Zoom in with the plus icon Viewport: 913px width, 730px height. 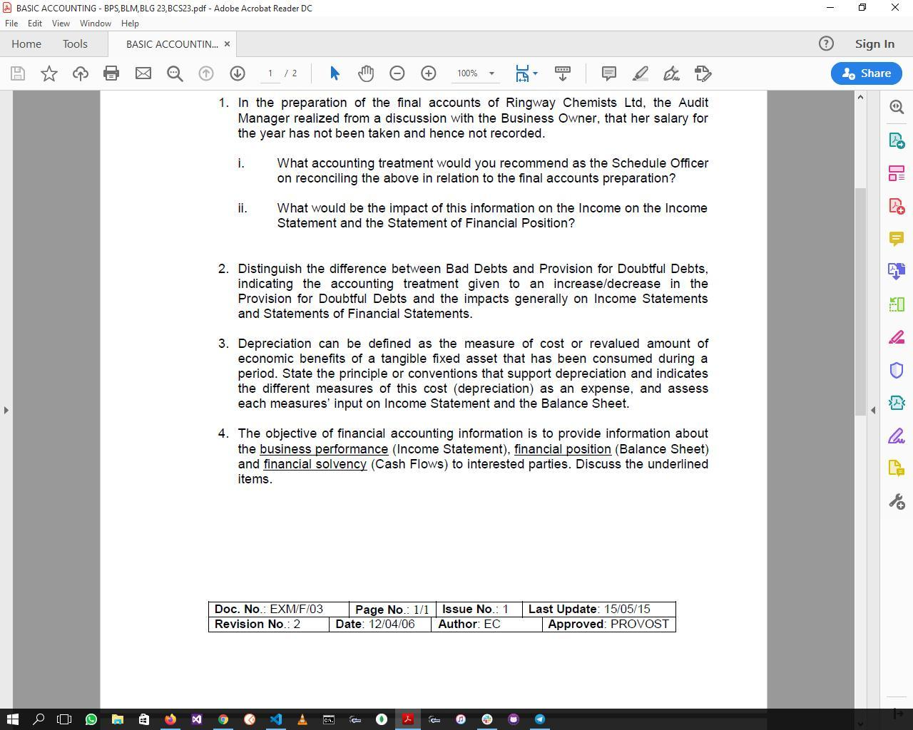pos(429,73)
